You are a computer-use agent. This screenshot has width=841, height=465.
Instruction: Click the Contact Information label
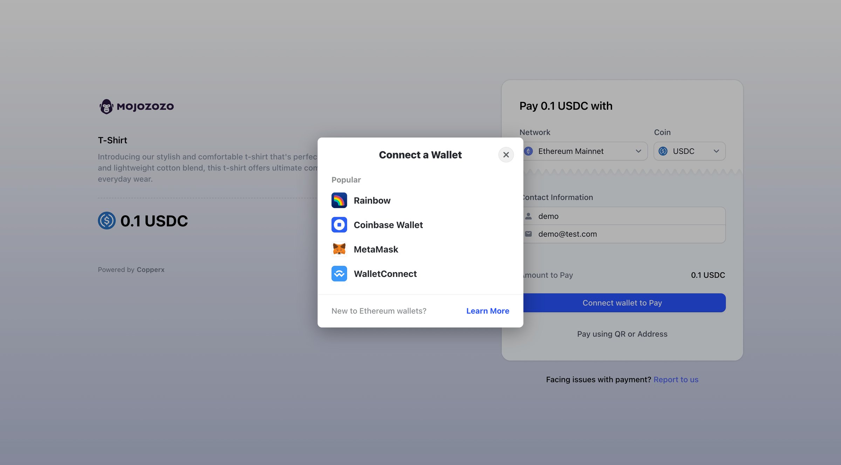coord(556,197)
